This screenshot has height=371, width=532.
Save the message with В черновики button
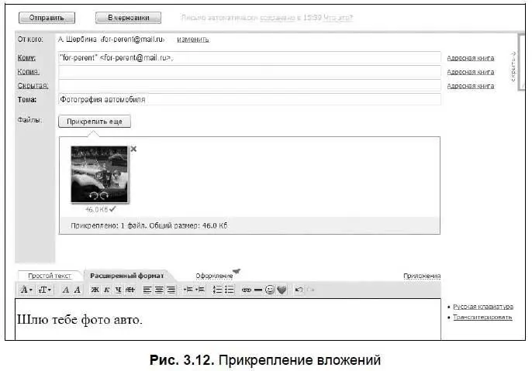click(128, 17)
